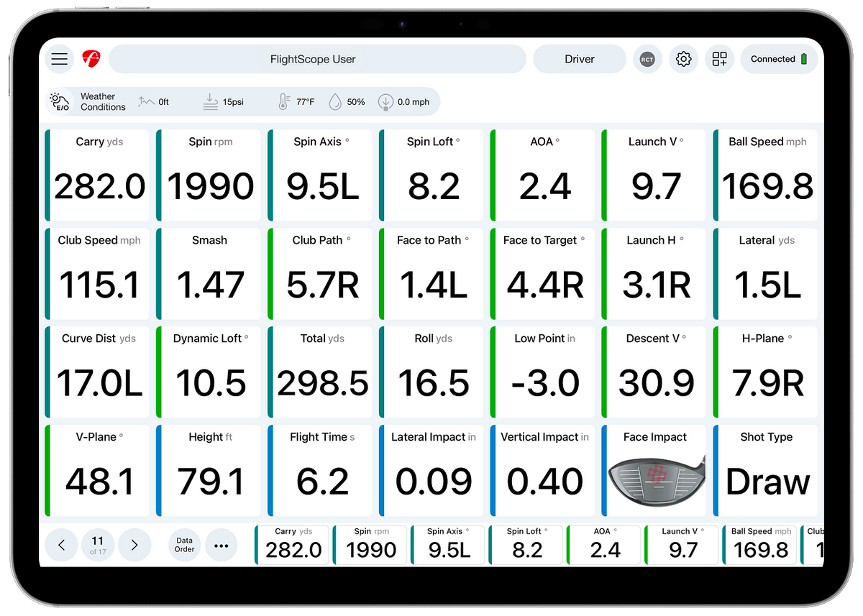Go to next shot arrow
863x616 pixels.
[134, 546]
